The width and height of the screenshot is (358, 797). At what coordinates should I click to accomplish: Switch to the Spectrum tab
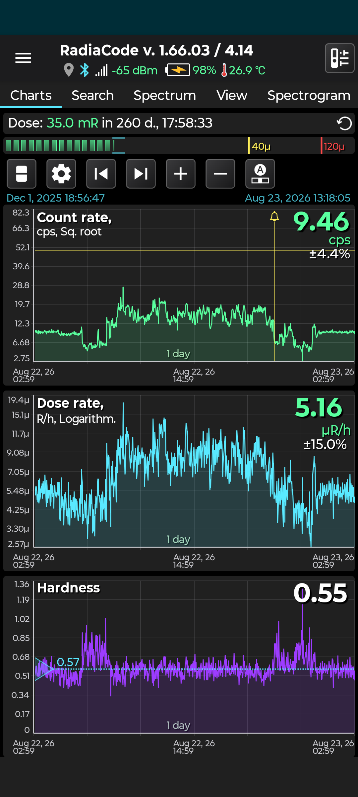[x=165, y=95]
